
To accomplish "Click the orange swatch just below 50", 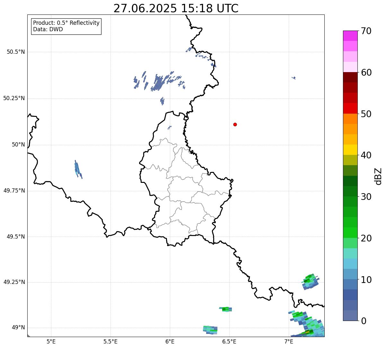I will click(x=350, y=119).
